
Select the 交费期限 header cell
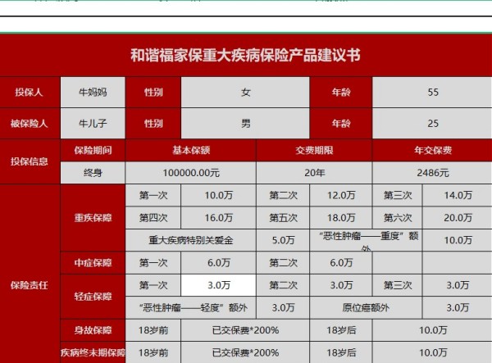point(314,150)
